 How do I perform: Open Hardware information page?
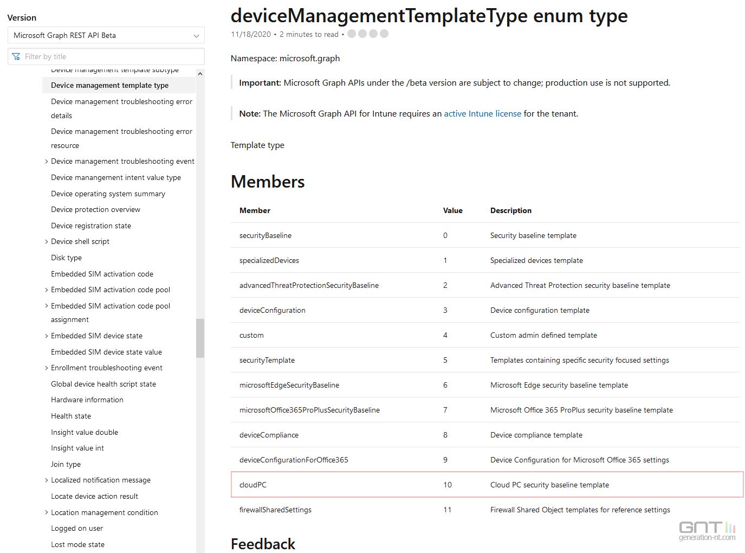tap(87, 400)
